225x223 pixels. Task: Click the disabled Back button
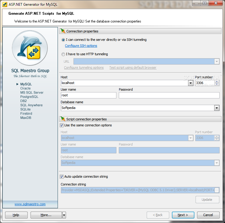click(x=158, y=215)
